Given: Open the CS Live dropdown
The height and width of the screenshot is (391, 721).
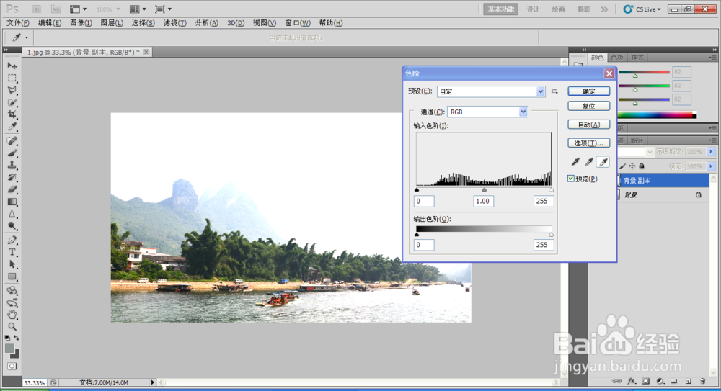Looking at the screenshot, I should [x=642, y=9].
